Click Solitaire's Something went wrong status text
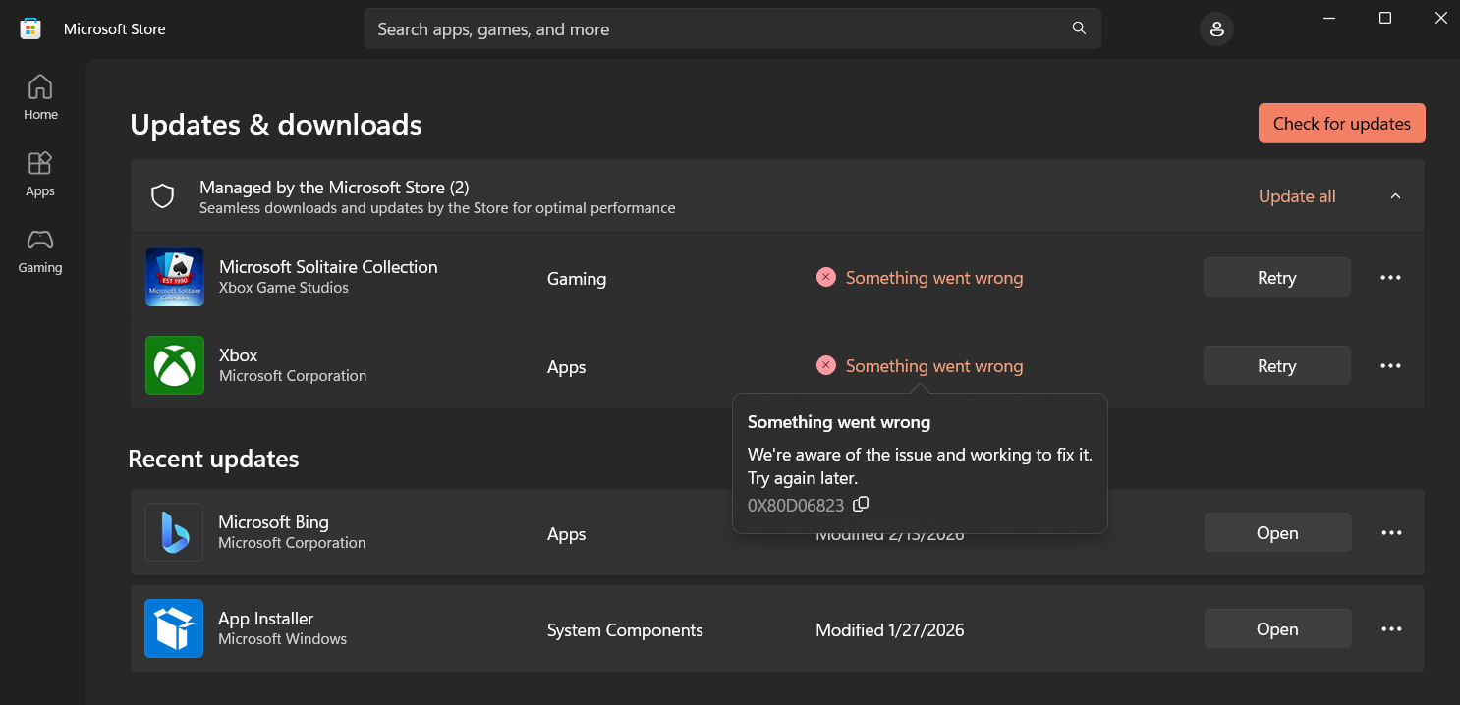 [x=934, y=278]
